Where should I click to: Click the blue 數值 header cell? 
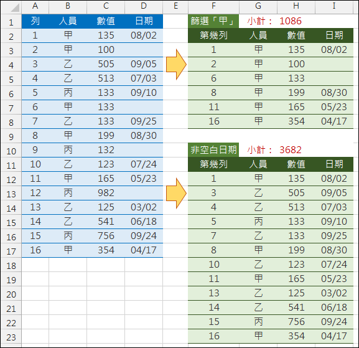pos(106,21)
